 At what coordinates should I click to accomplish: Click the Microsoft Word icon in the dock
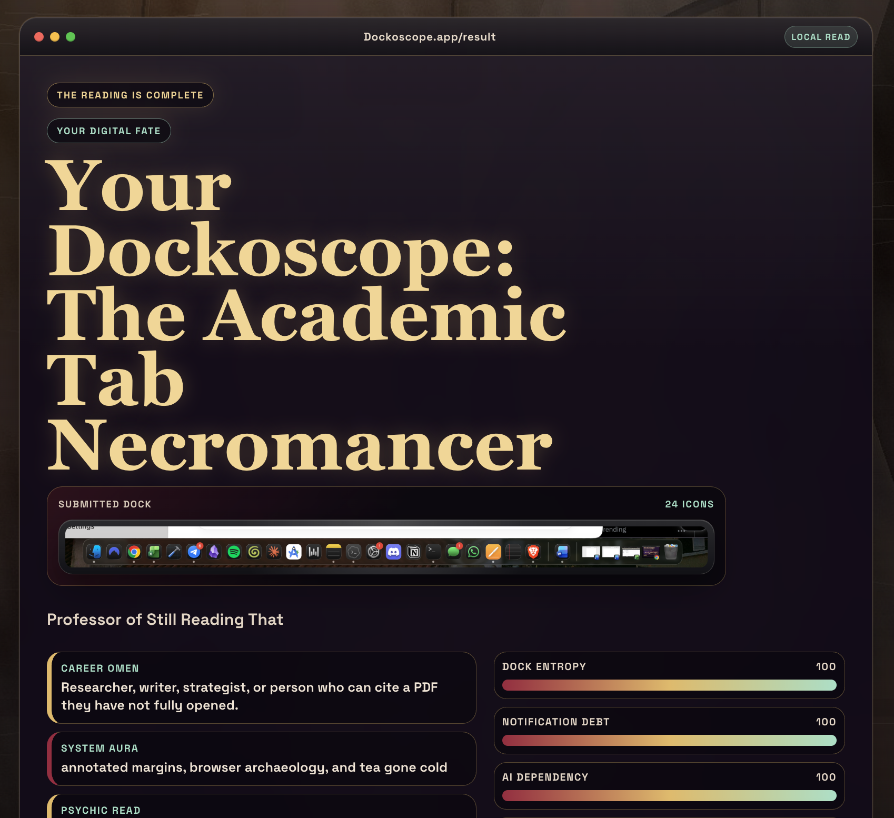562,552
